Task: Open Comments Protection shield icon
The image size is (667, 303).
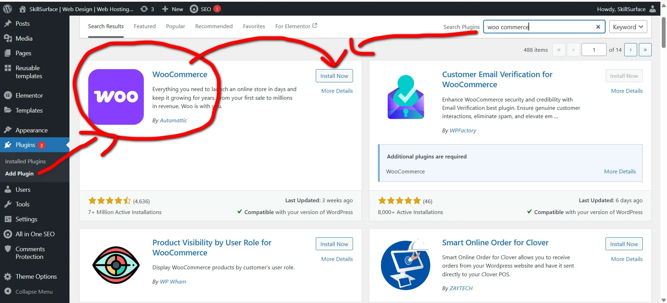Action: [x=8, y=249]
